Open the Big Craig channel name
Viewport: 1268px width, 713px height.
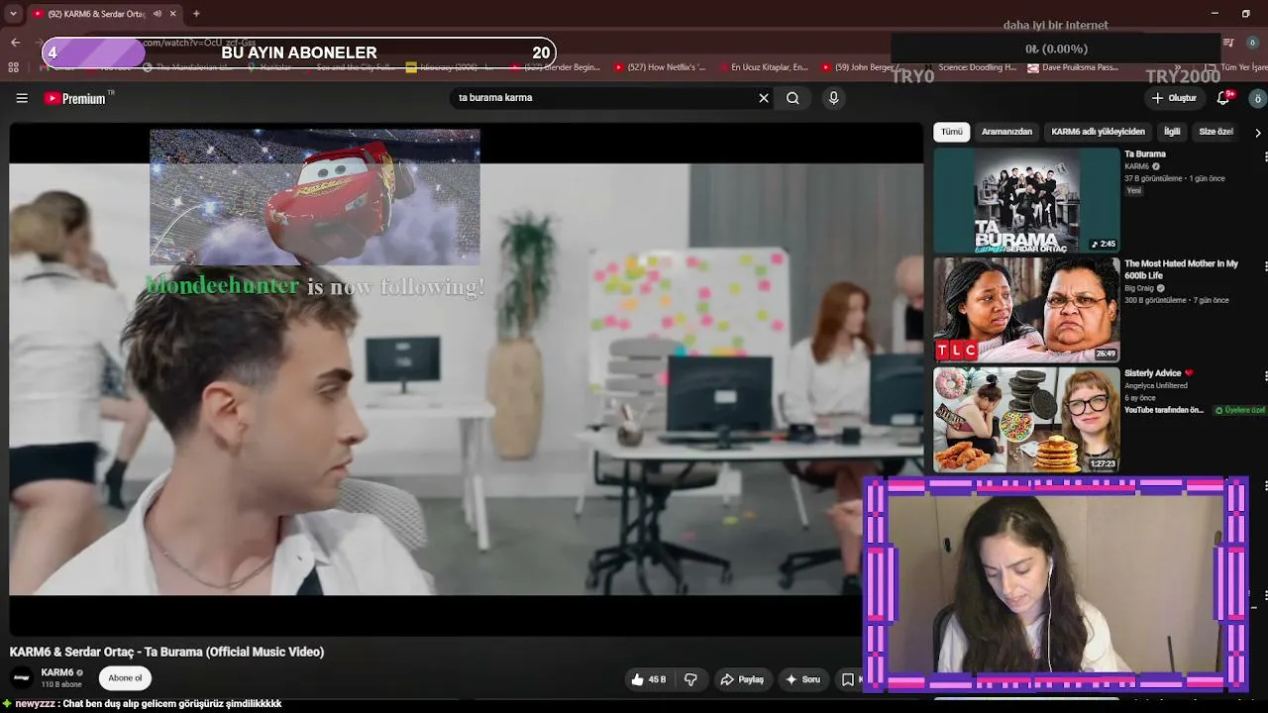(x=1139, y=288)
